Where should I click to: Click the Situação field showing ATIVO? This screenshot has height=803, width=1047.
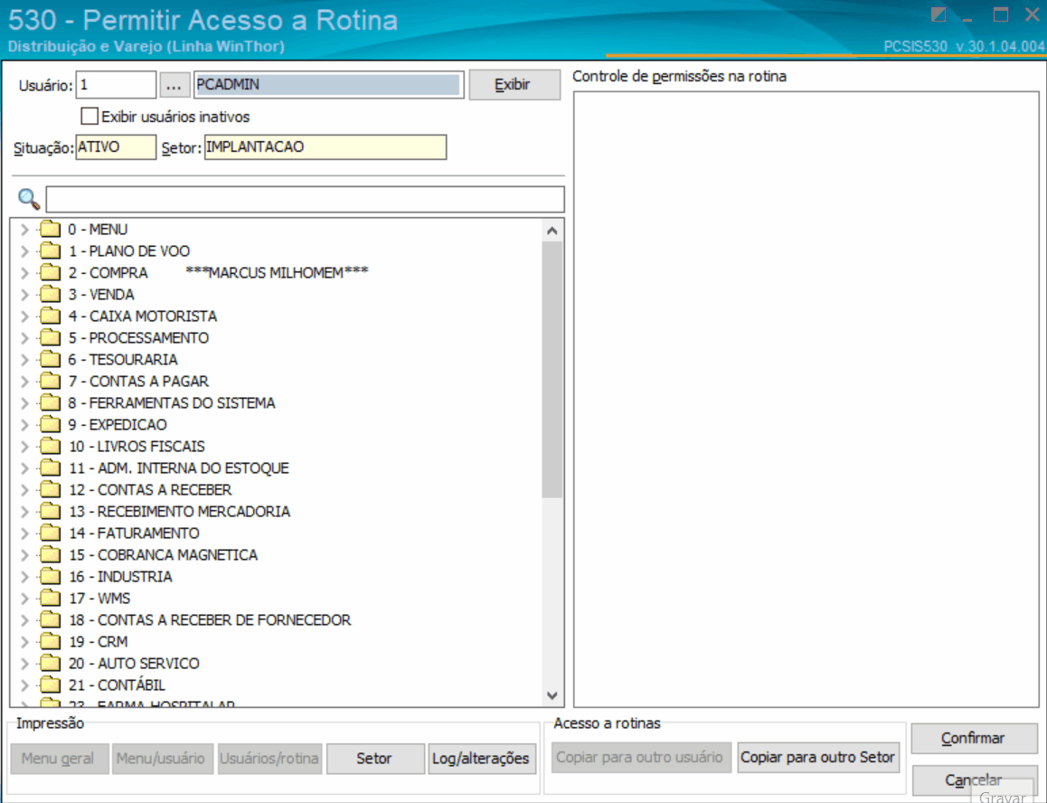coord(117,147)
